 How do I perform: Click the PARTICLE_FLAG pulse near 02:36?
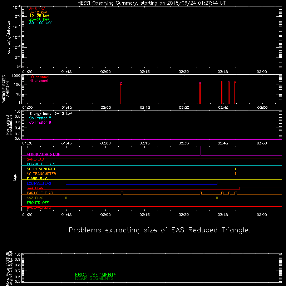201,193
